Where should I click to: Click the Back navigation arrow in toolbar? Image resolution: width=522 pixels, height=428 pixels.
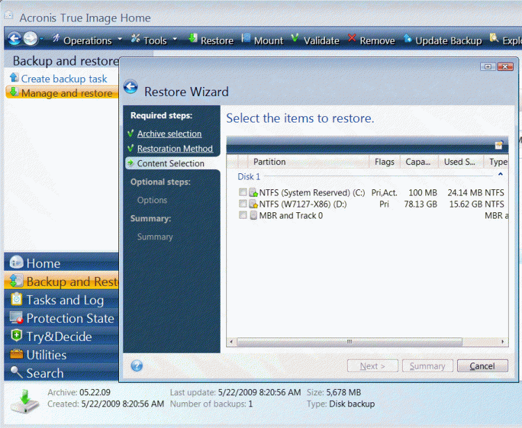pyautogui.click(x=15, y=39)
